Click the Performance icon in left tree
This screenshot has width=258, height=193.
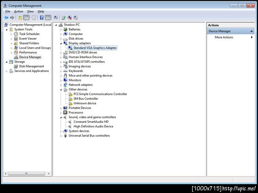(x=16, y=53)
